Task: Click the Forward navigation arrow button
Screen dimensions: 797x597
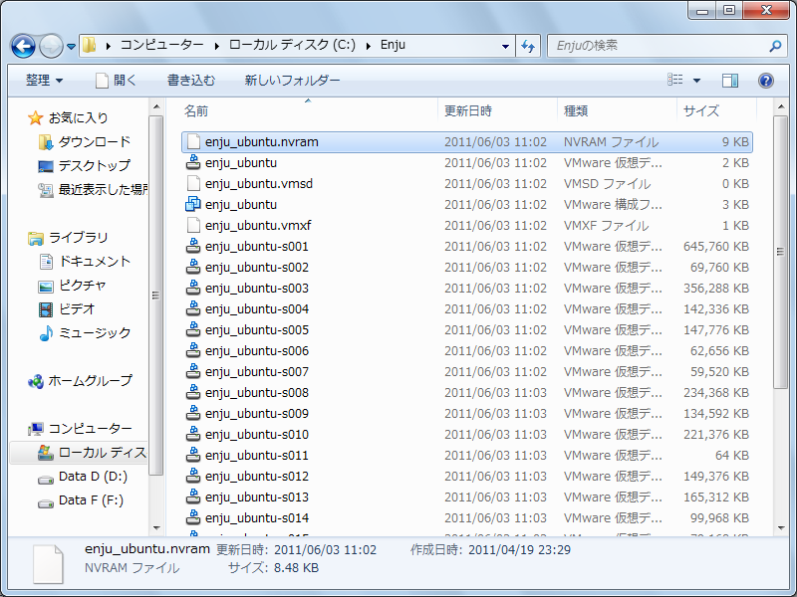Action: (x=51, y=46)
